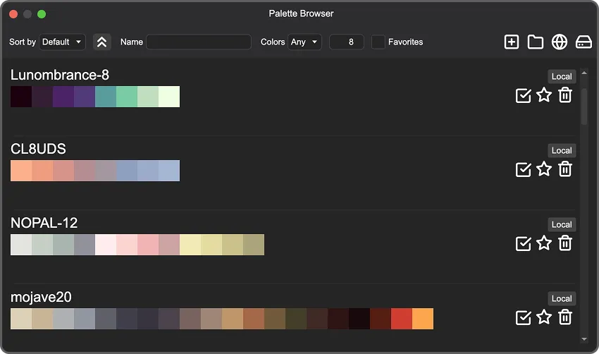
Task: Click the Local tag on NOPAL-12
Action: (562, 224)
